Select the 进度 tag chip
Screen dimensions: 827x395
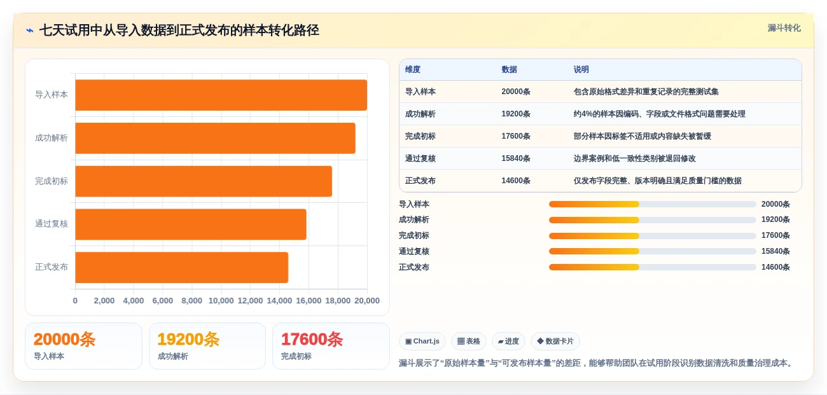click(x=508, y=341)
